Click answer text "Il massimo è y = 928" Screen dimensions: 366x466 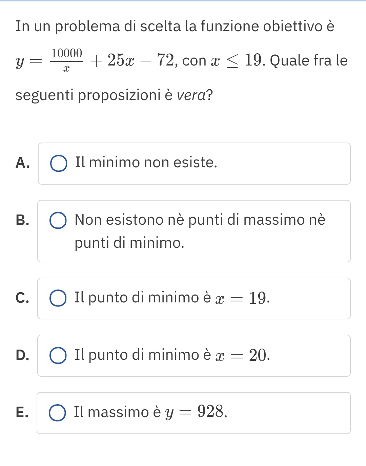150,412
